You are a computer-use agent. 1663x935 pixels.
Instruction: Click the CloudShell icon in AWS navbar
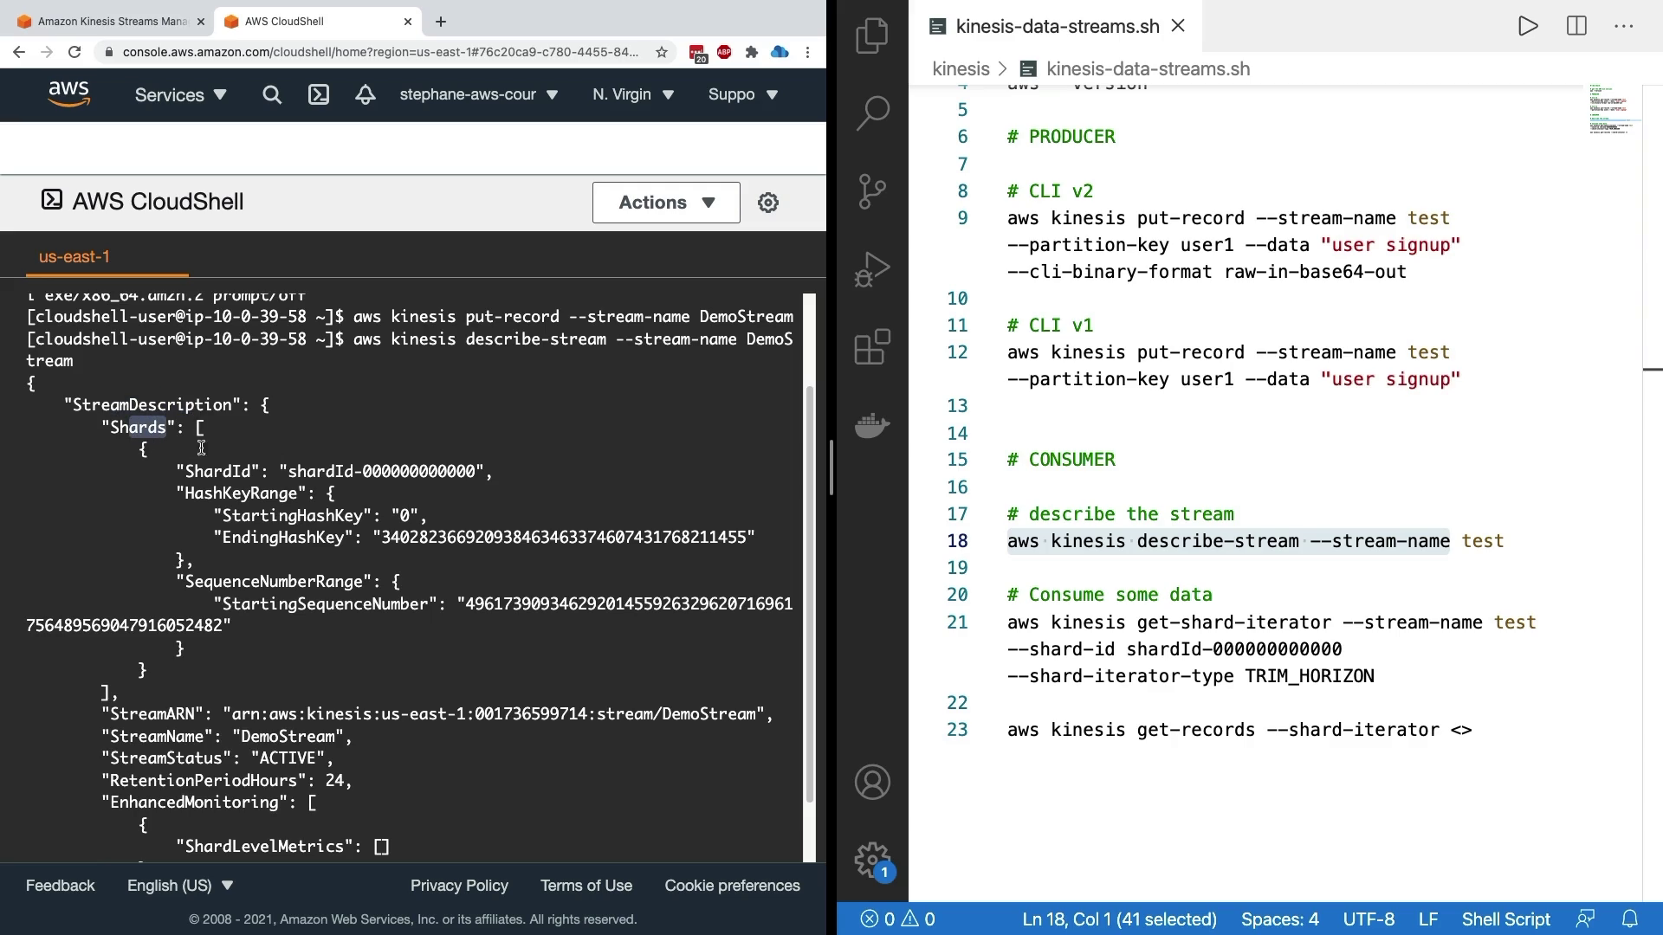pos(319,94)
